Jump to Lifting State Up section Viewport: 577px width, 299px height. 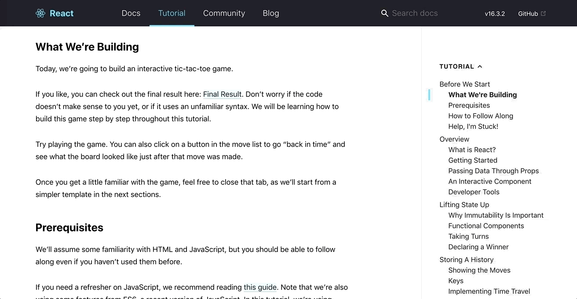464,204
